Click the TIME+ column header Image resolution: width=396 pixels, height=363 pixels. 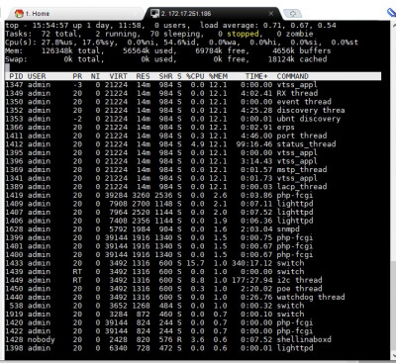[256, 76]
